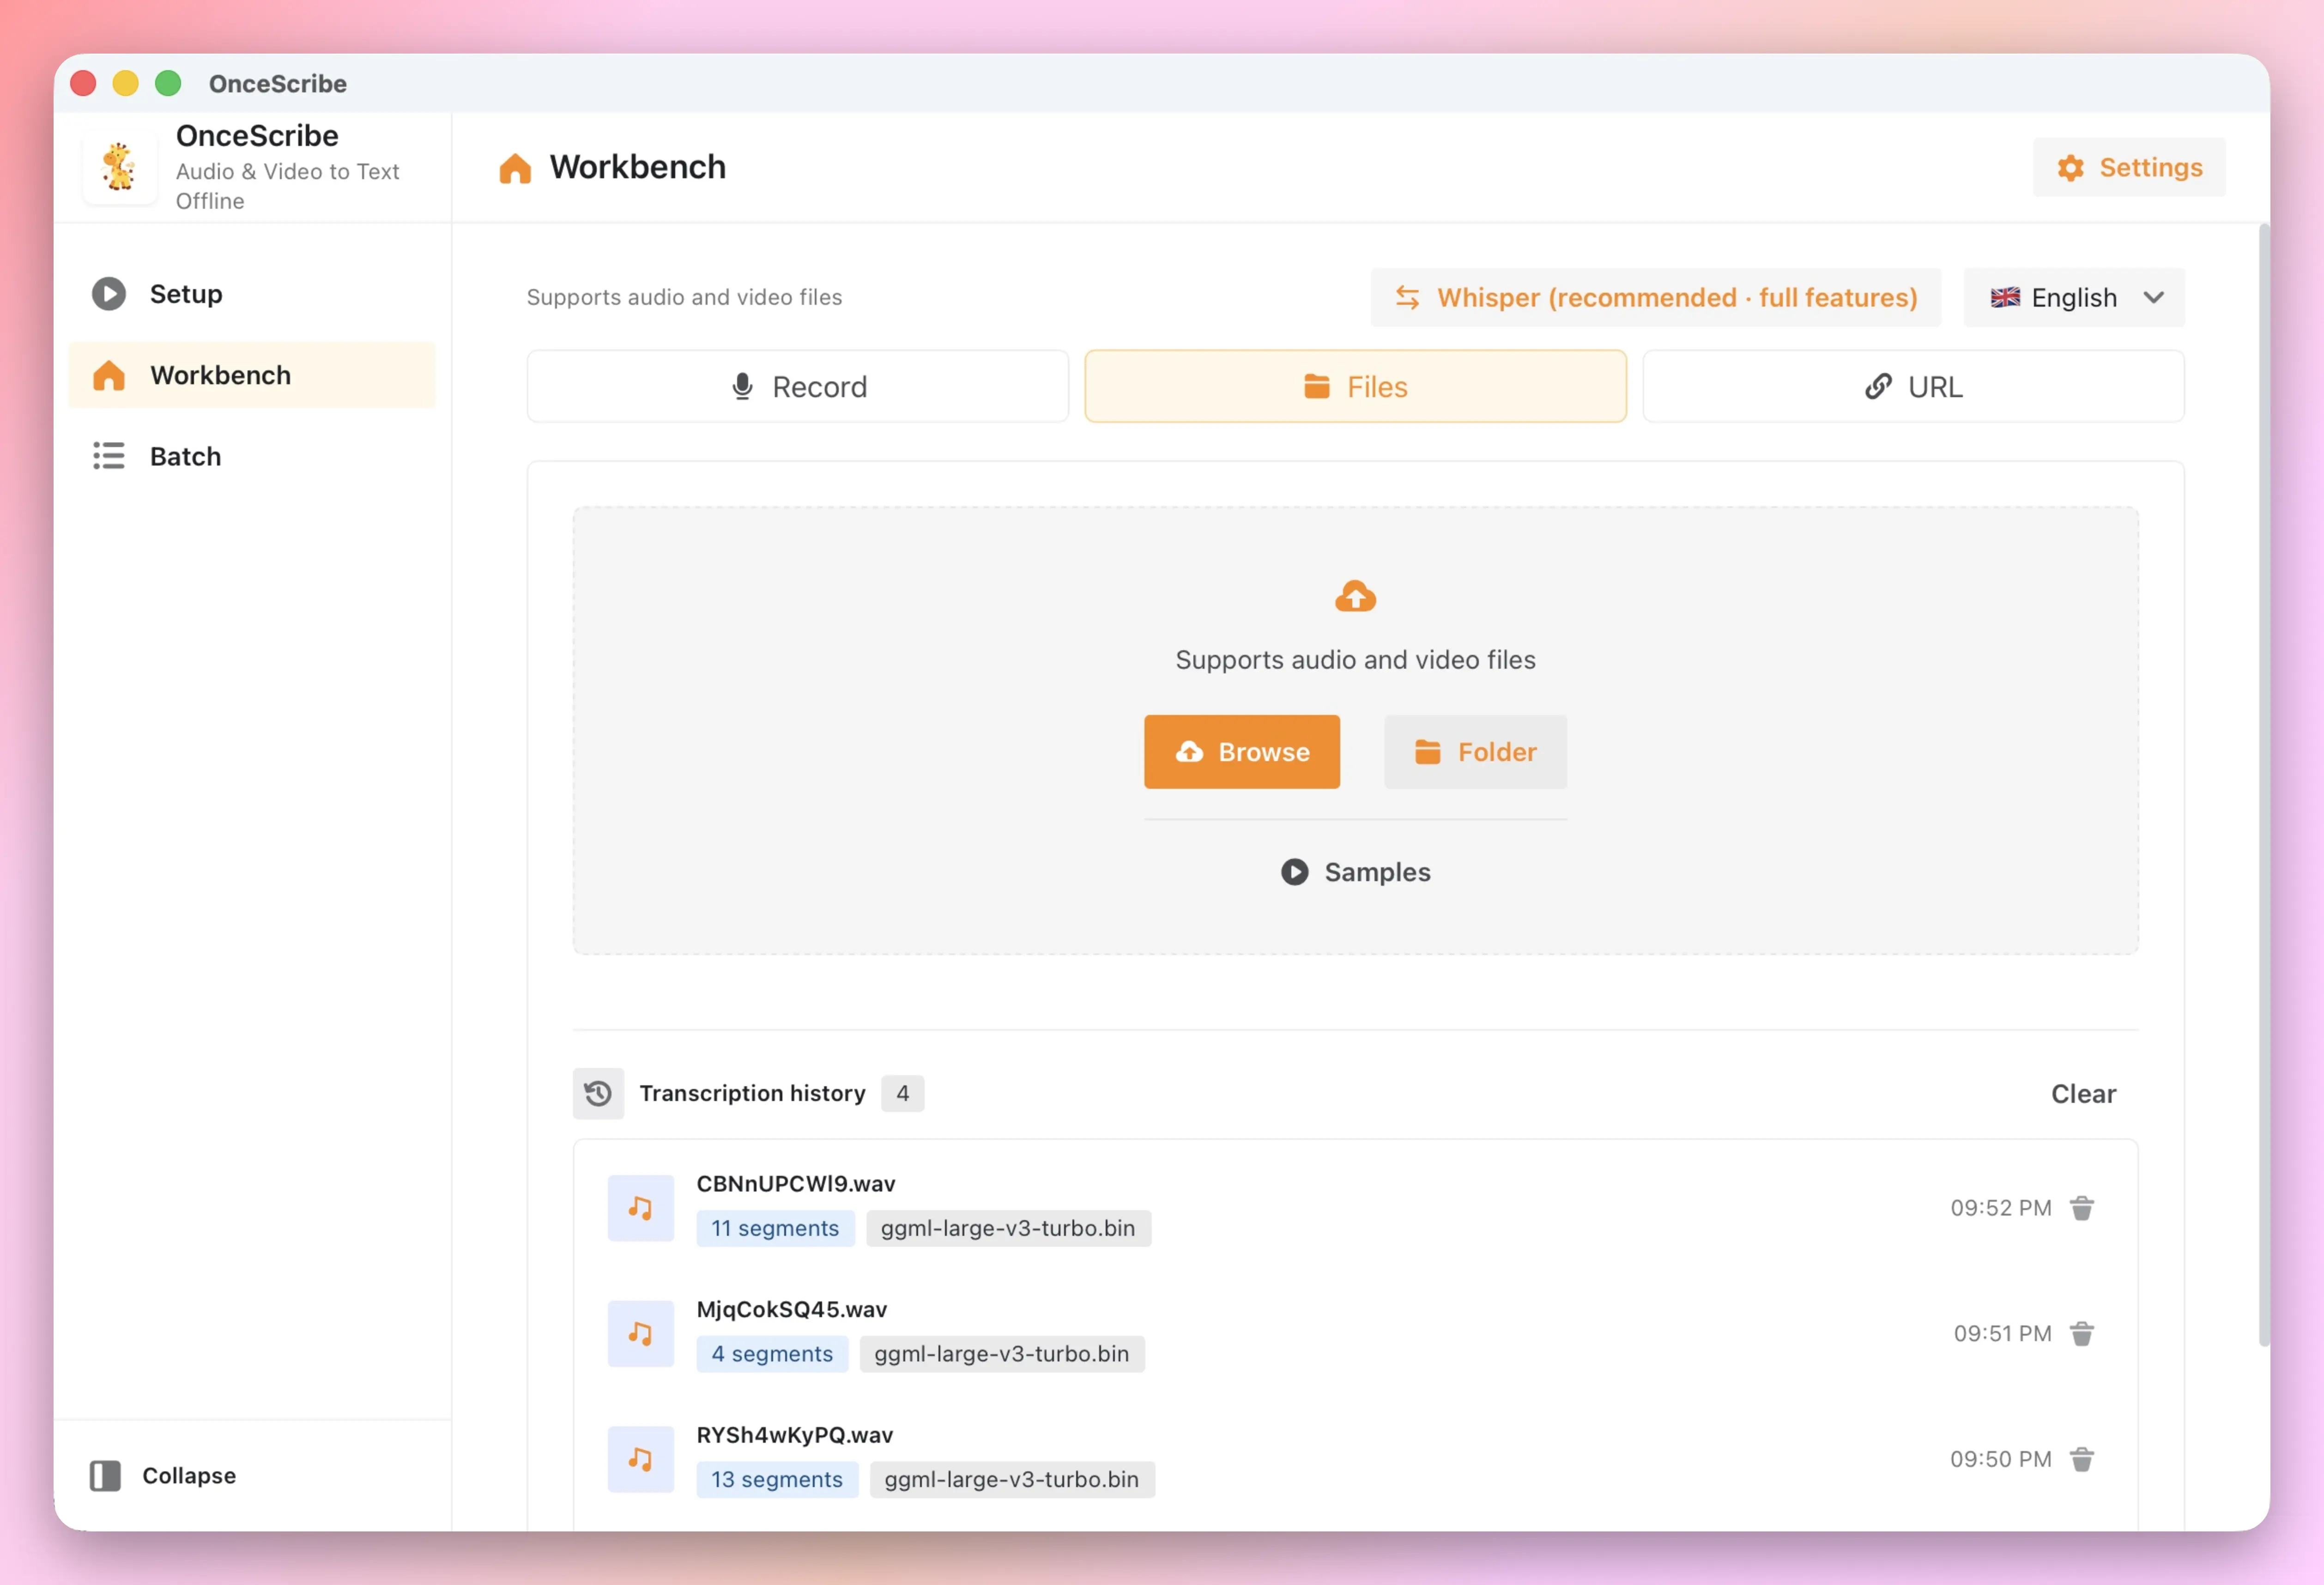2324x1585 pixels.
Task: Switch to the Files tab
Action: tap(1355, 386)
